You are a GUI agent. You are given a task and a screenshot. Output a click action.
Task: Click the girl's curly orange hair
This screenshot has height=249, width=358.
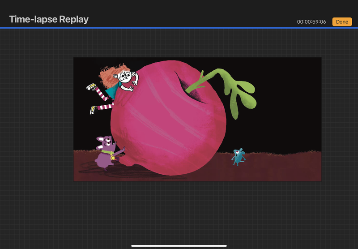click(110, 77)
